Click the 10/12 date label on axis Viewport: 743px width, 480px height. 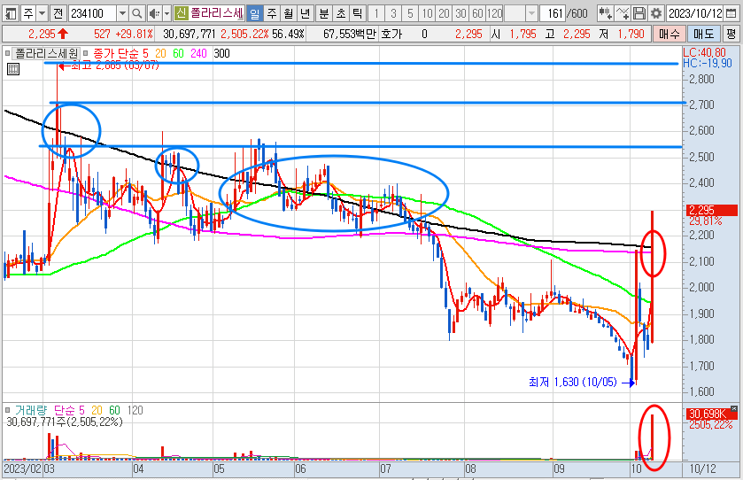coord(702,469)
